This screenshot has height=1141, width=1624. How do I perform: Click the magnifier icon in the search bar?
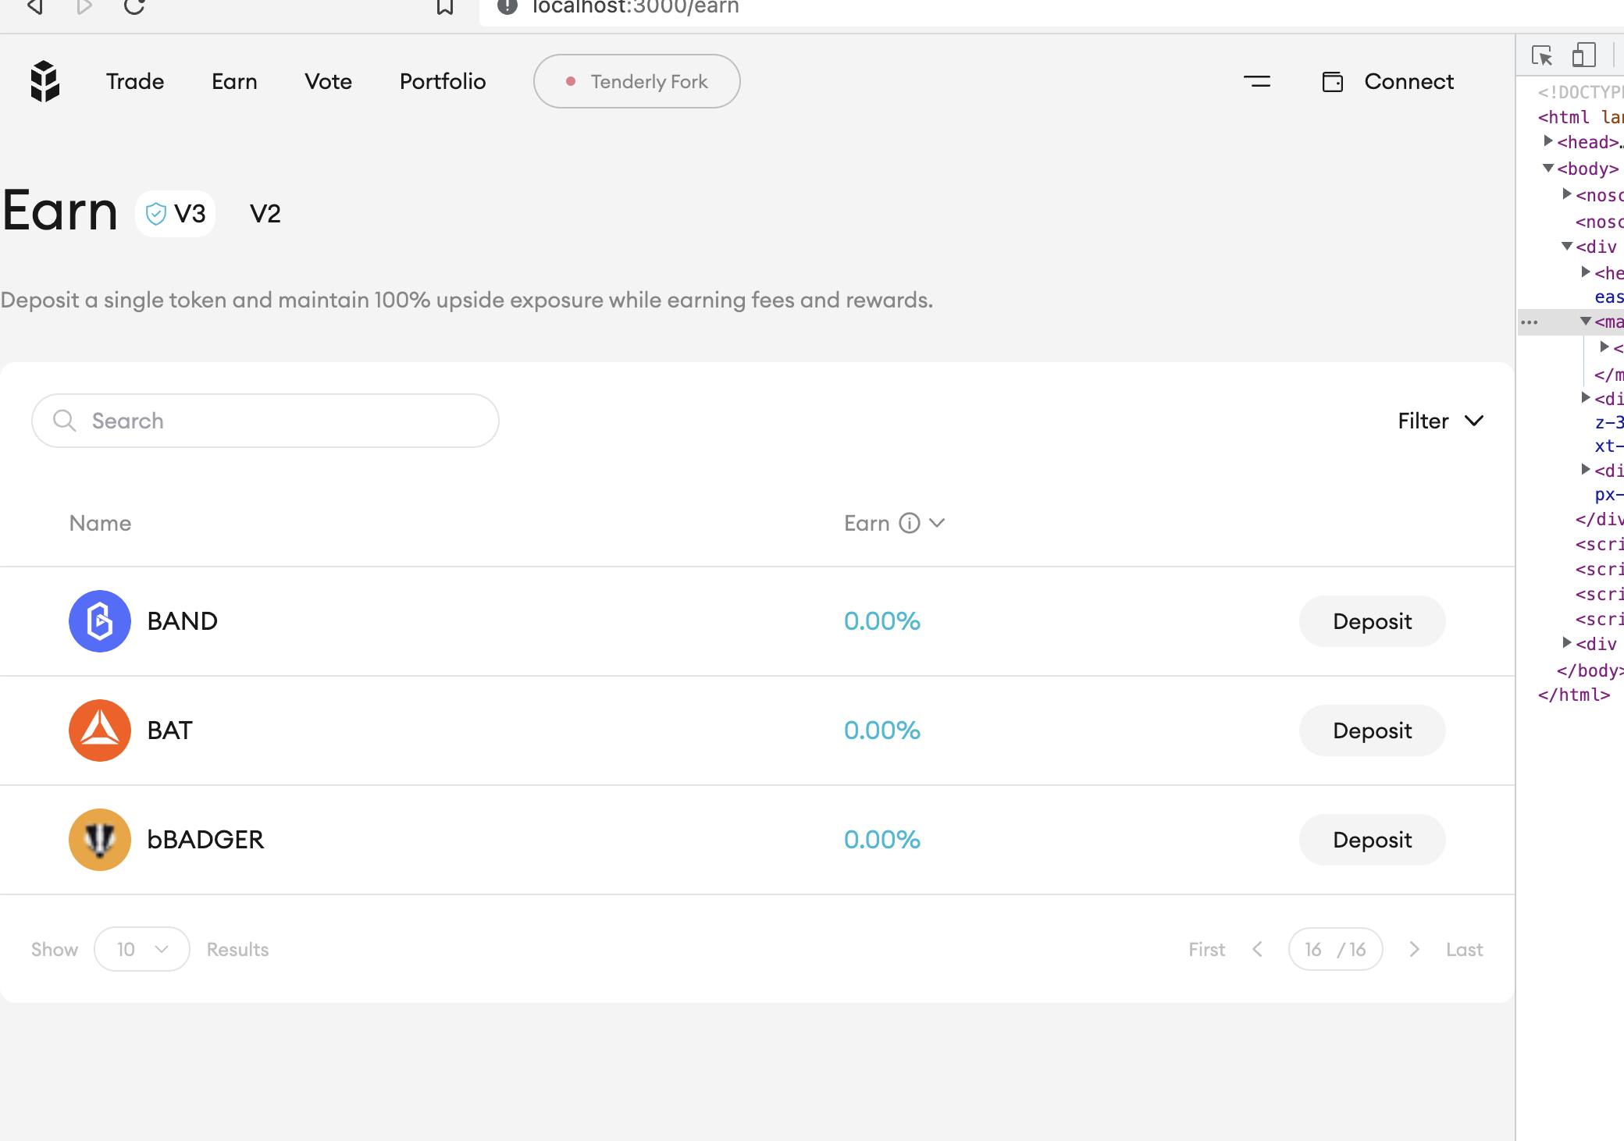pos(66,420)
